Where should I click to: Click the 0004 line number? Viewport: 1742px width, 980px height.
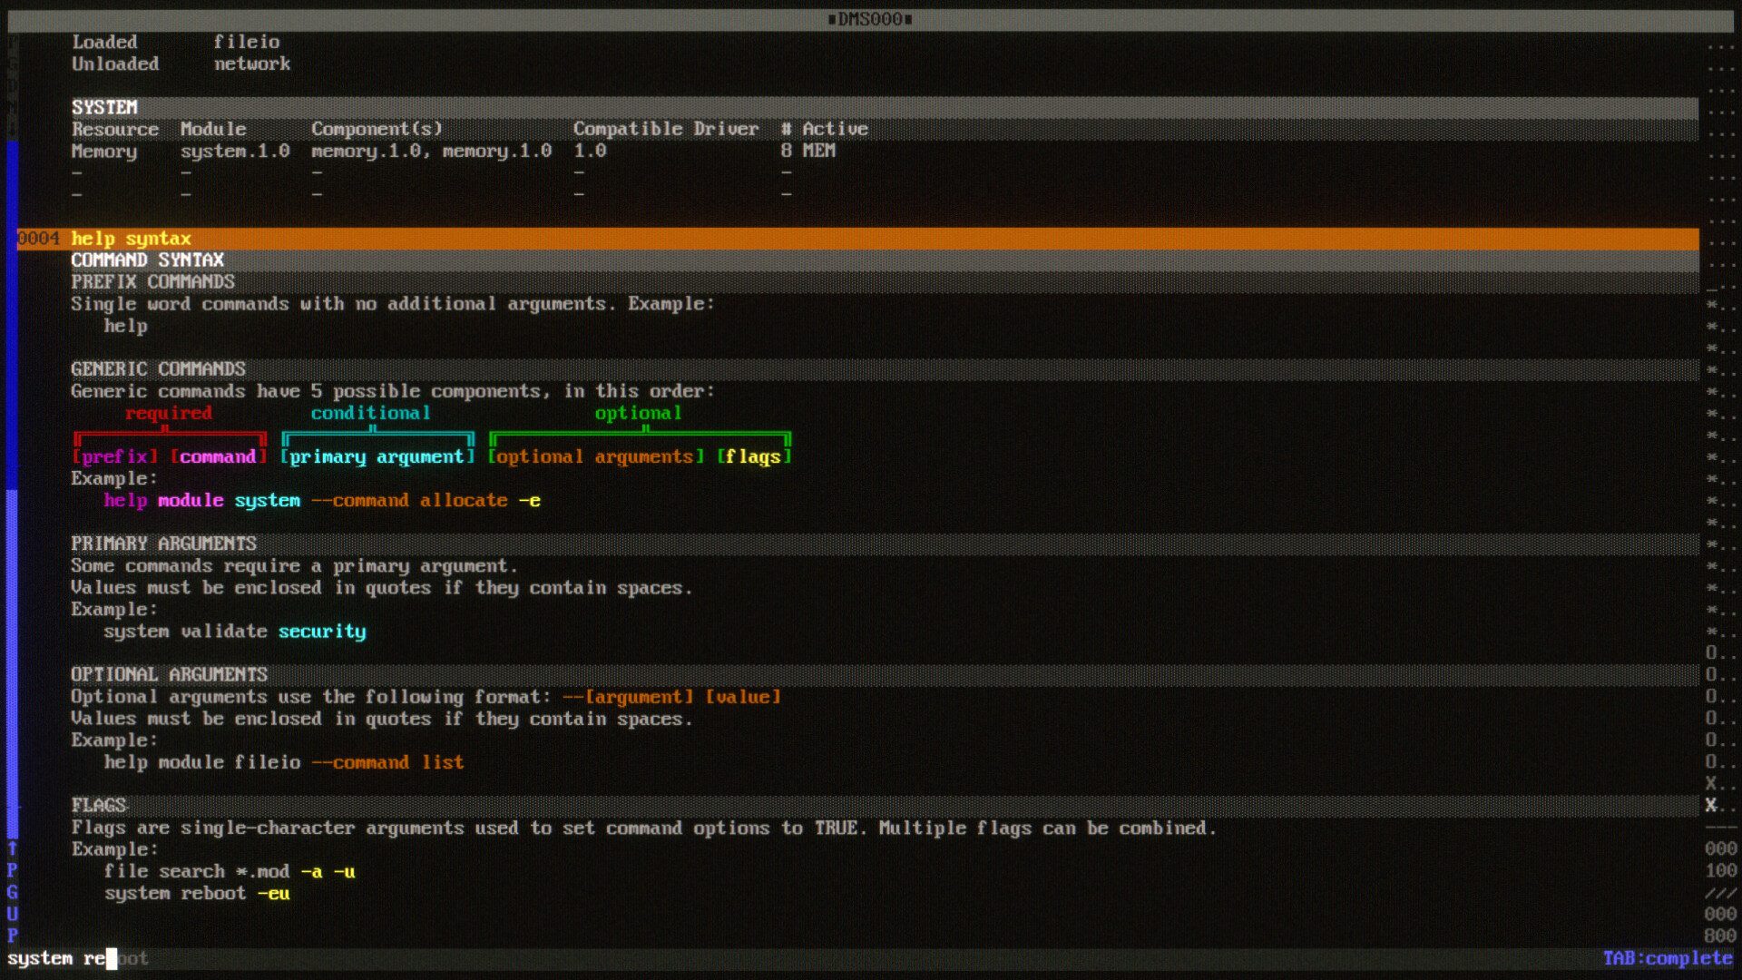point(38,239)
